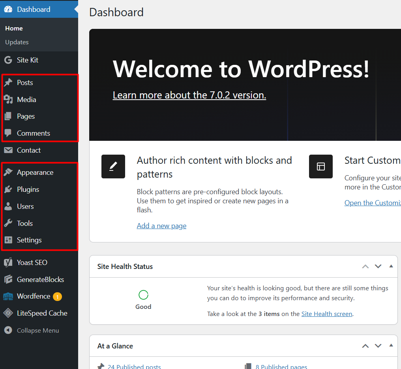Go to the Plugins menu
The image size is (401, 369).
pos(39,189)
